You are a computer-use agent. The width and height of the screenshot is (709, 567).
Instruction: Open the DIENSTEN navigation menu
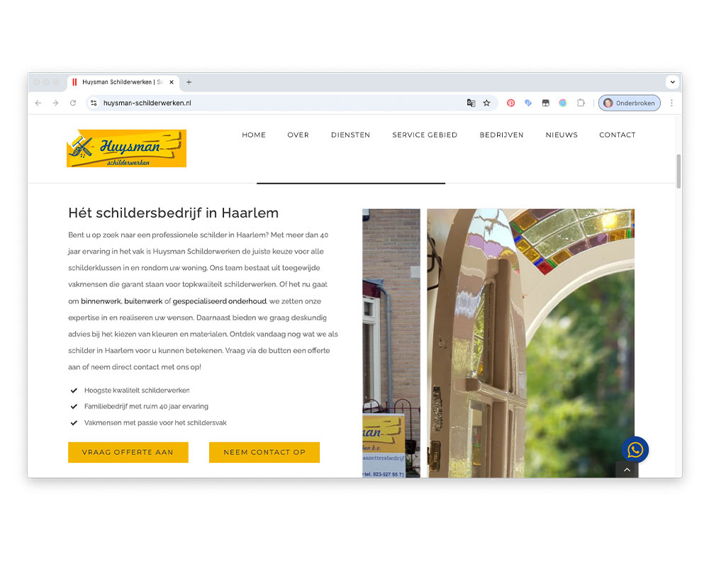tap(350, 135)
